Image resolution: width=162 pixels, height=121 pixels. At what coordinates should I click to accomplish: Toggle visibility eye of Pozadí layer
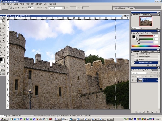133,80
